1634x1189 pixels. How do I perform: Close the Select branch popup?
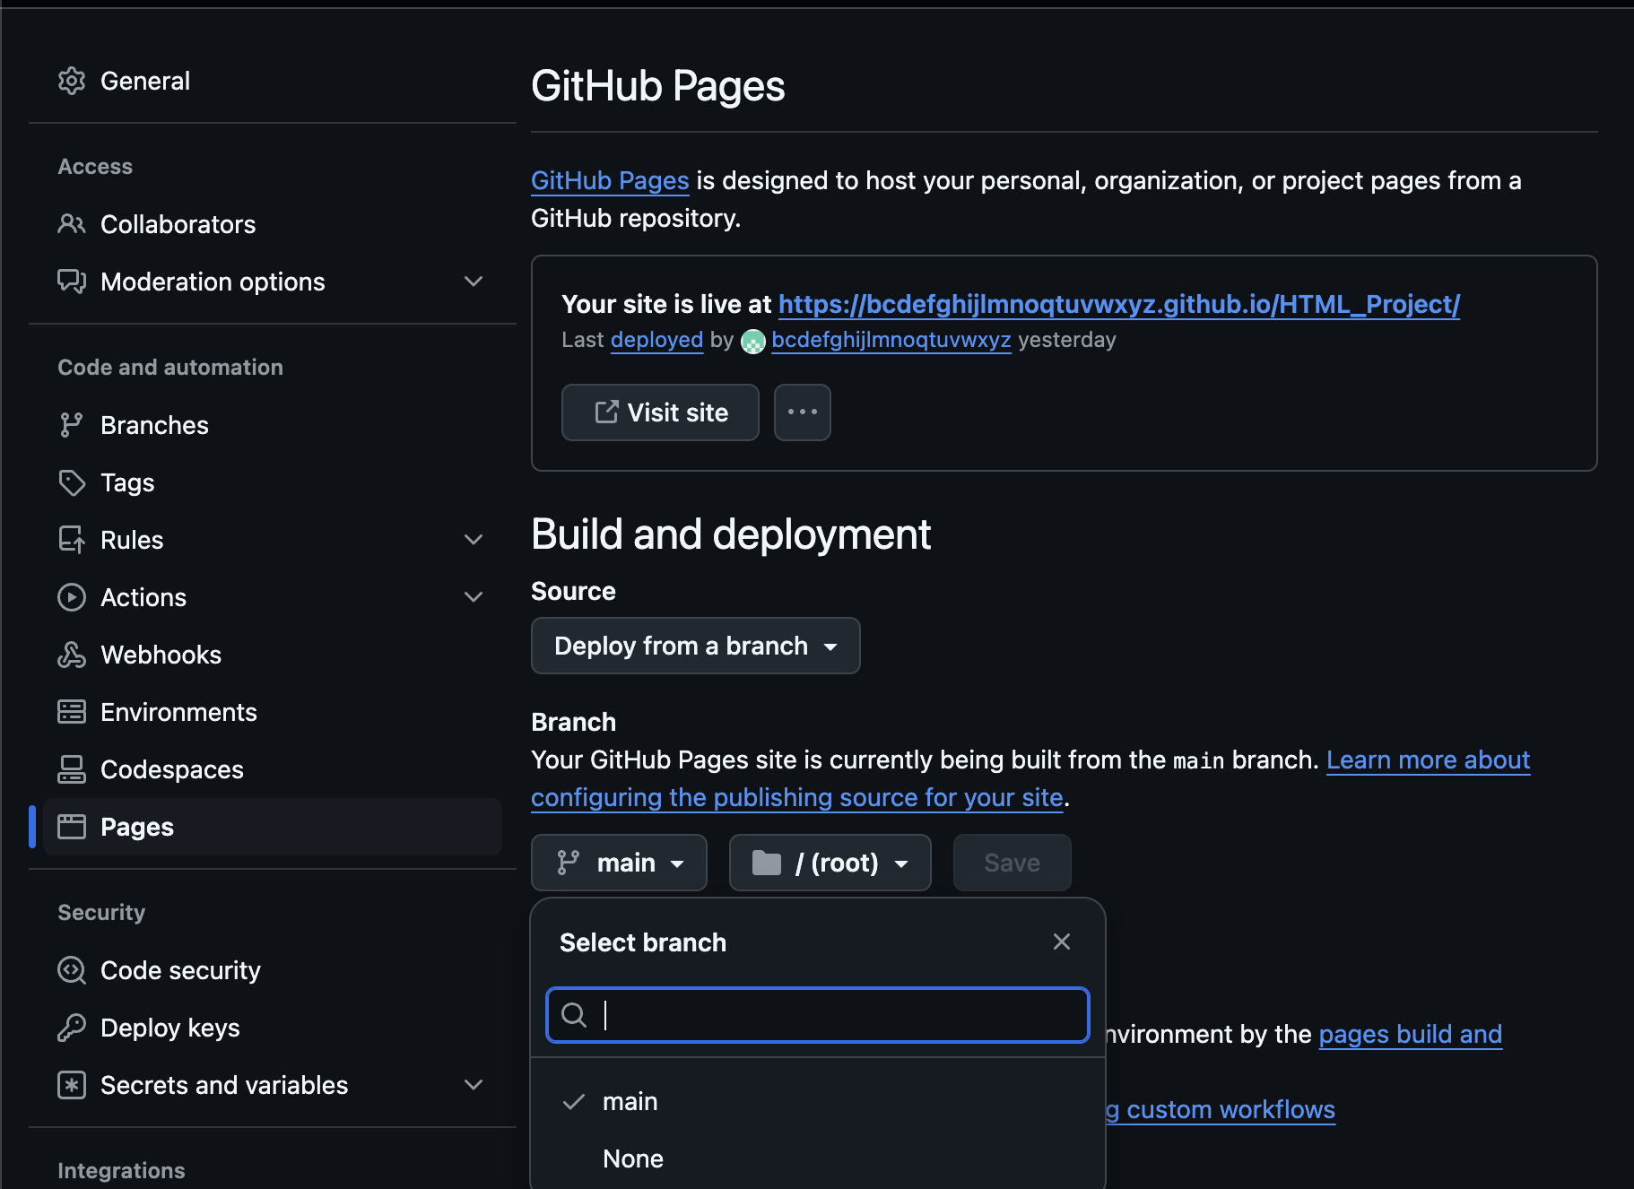click(1062, 942)
